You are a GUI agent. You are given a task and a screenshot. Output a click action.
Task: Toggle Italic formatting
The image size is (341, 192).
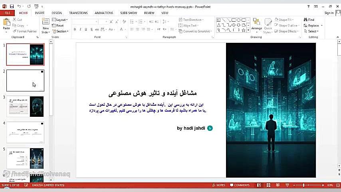click(x=80, y=29)
